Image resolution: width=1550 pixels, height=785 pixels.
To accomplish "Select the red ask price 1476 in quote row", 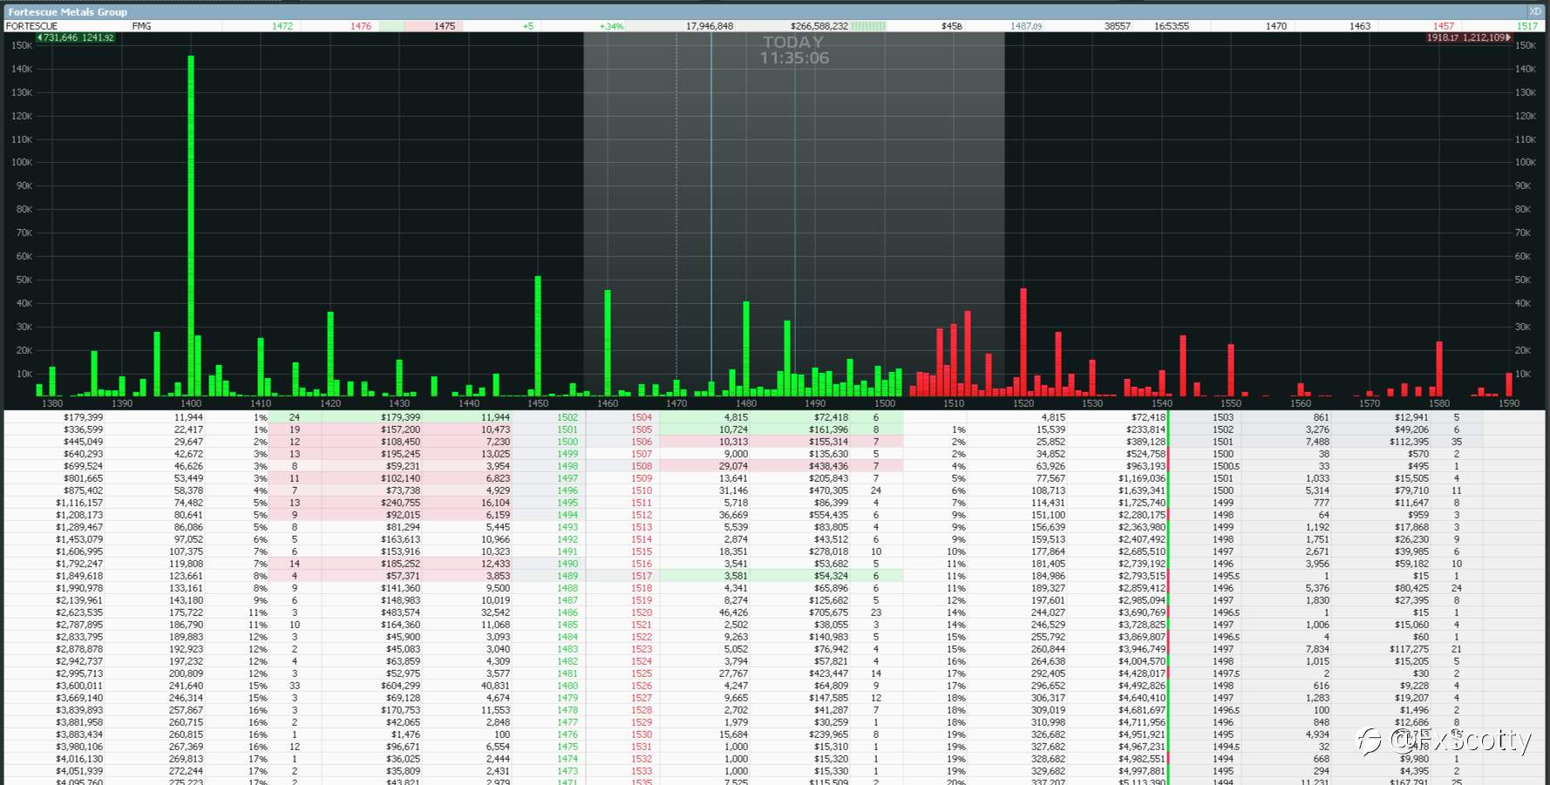I will tap(361, 26).
